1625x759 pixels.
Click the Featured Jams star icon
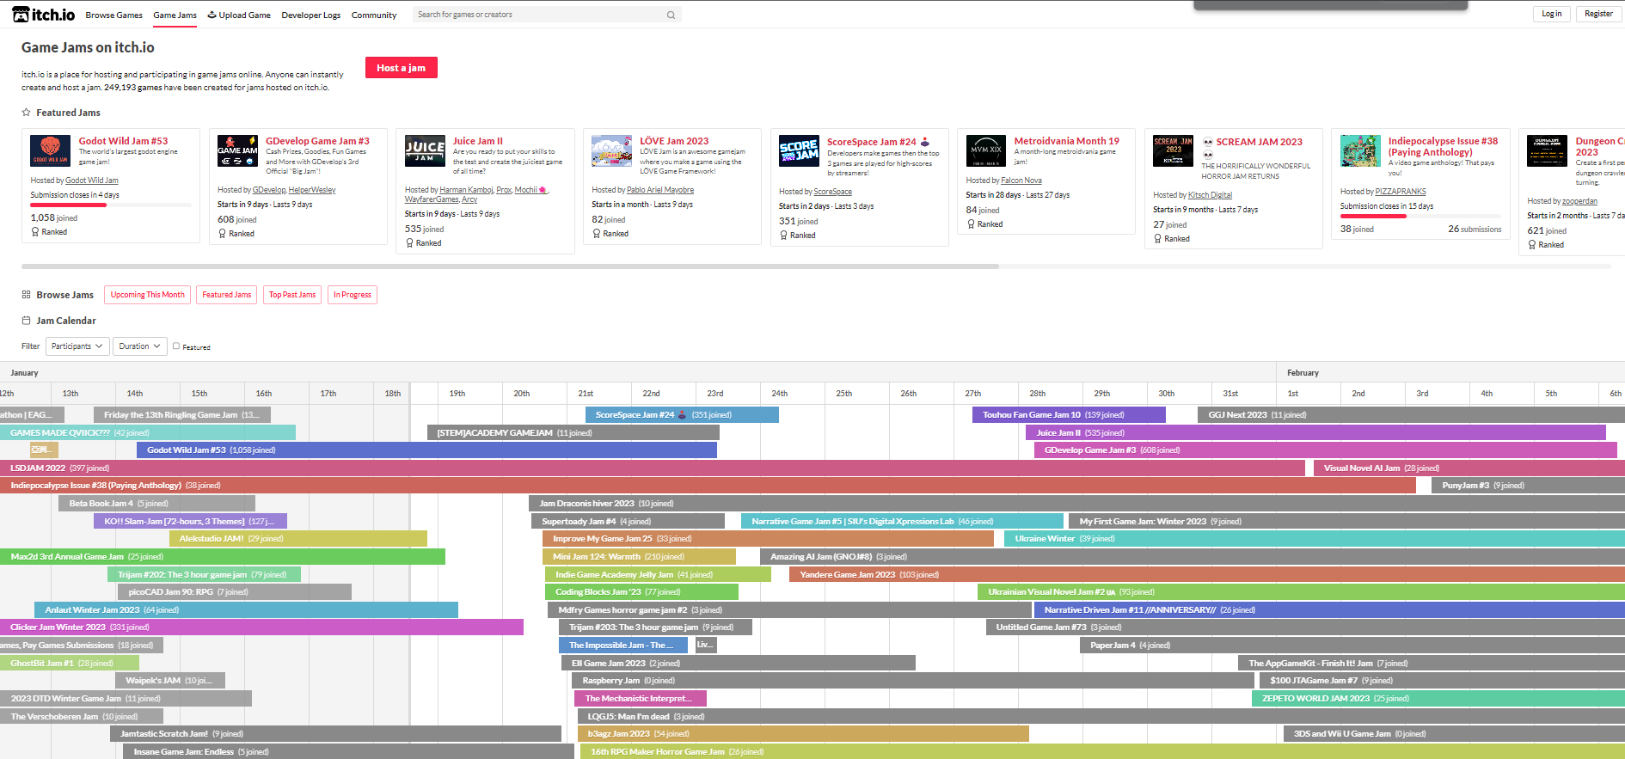point(27,113)
